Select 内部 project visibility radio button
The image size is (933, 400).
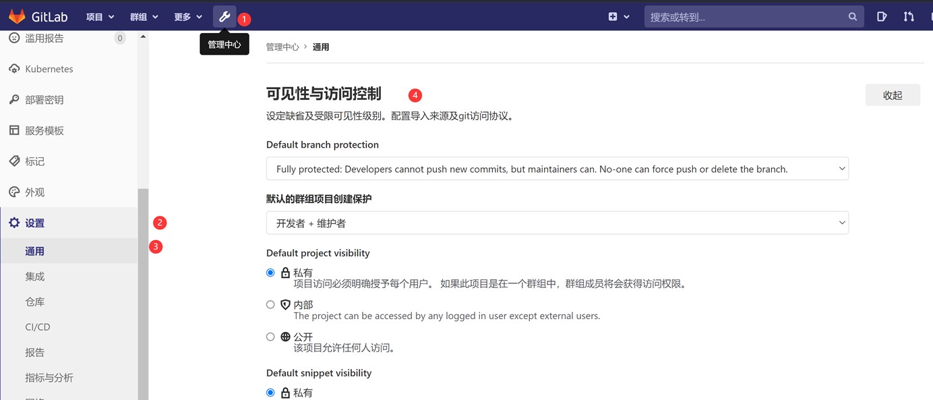[270, 305]
